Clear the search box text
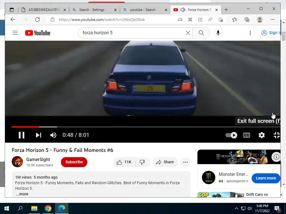The image size is (286, 214). point(188,33)
